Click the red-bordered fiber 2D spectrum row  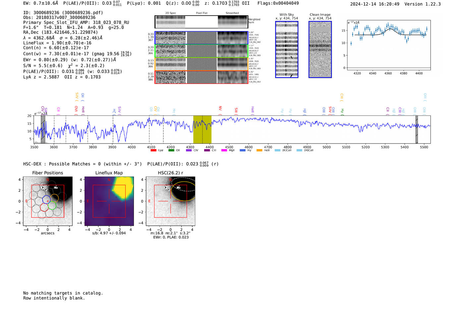(201, 77)
